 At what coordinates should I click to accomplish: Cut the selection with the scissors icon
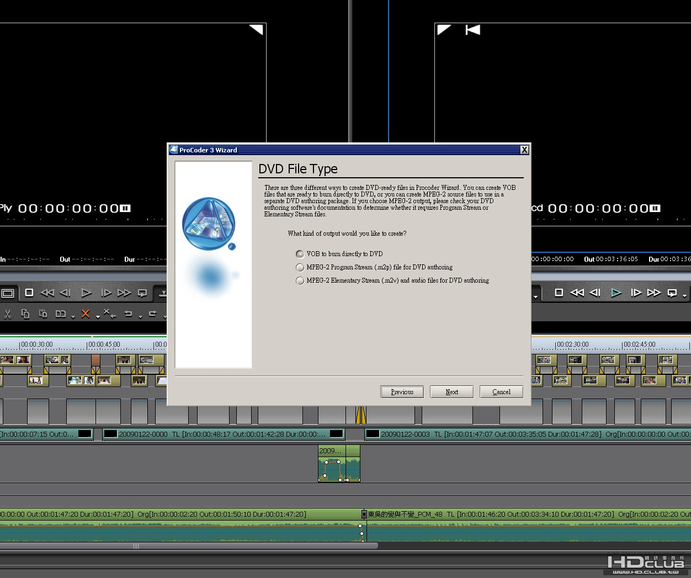point(8,314)
